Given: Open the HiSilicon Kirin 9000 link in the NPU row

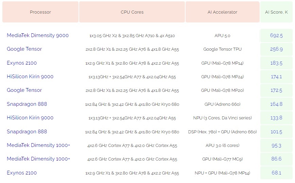Looking at the screenshot, I should [30, 118].
